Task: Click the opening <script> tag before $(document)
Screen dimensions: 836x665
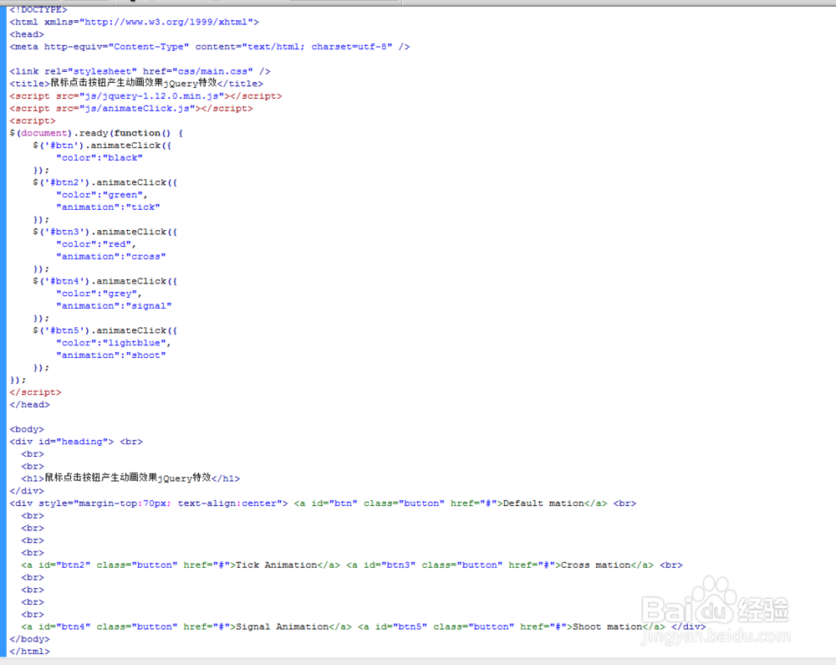Action: 33,120
